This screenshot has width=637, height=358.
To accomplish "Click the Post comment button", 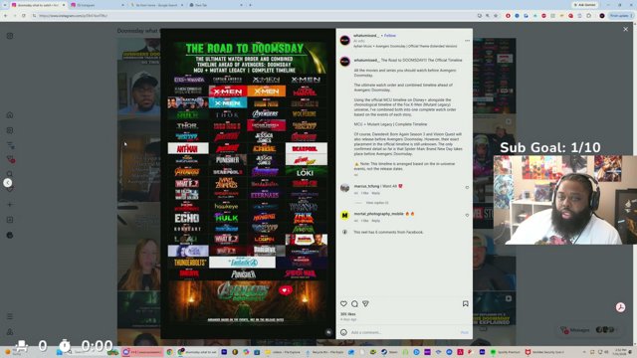I will pos(465,332).
